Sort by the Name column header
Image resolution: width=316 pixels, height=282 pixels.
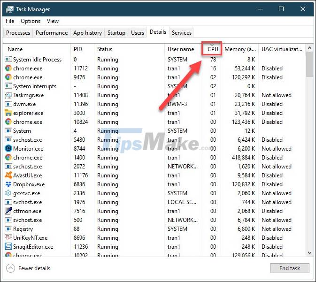pos(37,49)
